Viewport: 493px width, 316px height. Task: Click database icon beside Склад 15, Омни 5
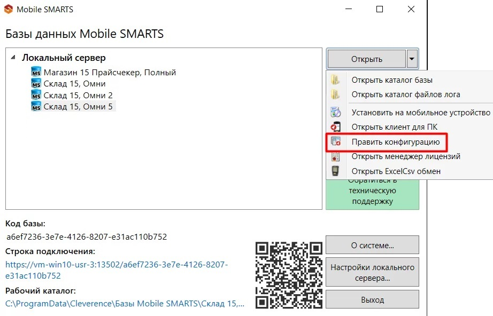pyautogui.click(x=36, y=106)
